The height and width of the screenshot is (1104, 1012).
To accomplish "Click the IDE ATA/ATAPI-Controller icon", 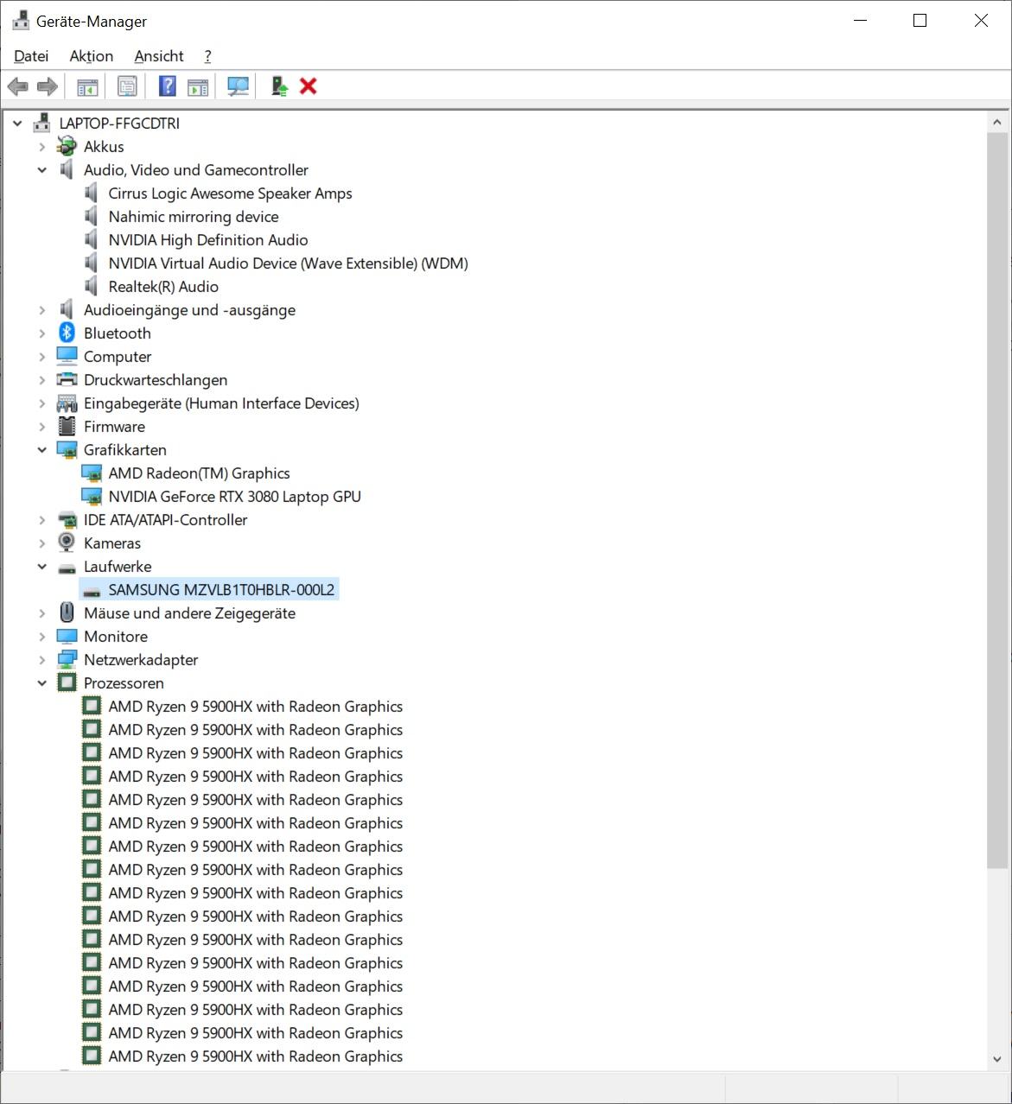I will [67, 519].
